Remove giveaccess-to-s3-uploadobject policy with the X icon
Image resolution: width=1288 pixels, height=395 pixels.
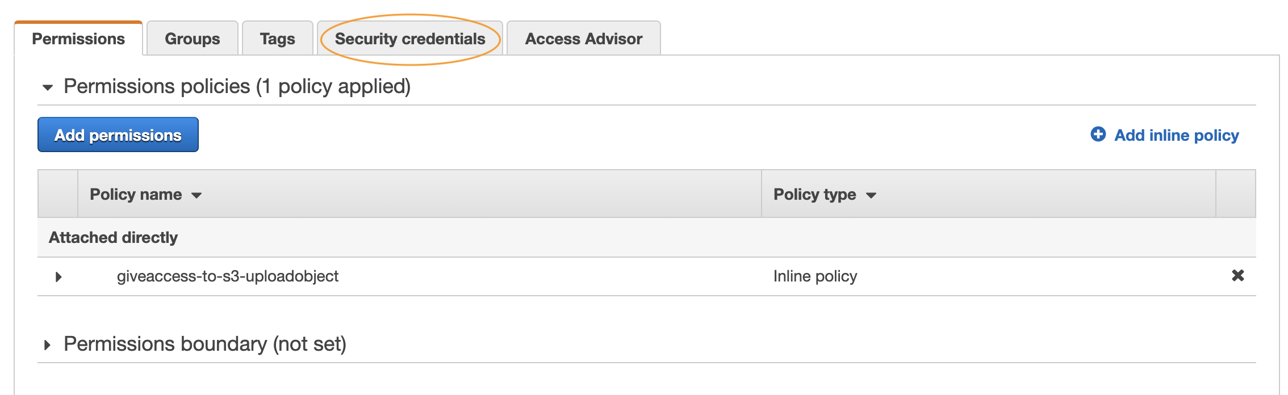(1237, 276)
